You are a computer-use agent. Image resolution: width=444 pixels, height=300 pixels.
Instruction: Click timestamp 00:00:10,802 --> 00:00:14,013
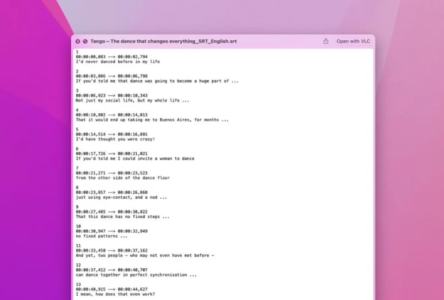point(112,115)
